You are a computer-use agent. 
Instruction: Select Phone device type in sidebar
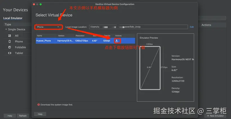(x=19, y=42)
